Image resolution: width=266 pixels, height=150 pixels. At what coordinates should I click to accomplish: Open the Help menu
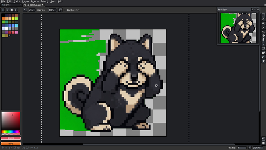pos(60,1)
